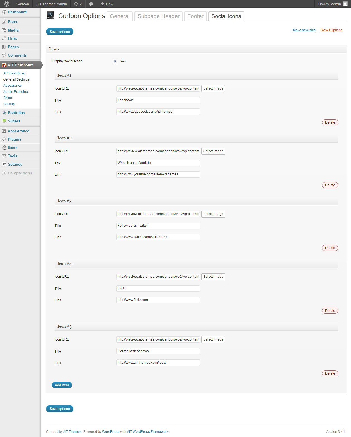Screen dimensions: 351x437
Task: Click the Settings icon in sidebar
Action: pos(4,164)
